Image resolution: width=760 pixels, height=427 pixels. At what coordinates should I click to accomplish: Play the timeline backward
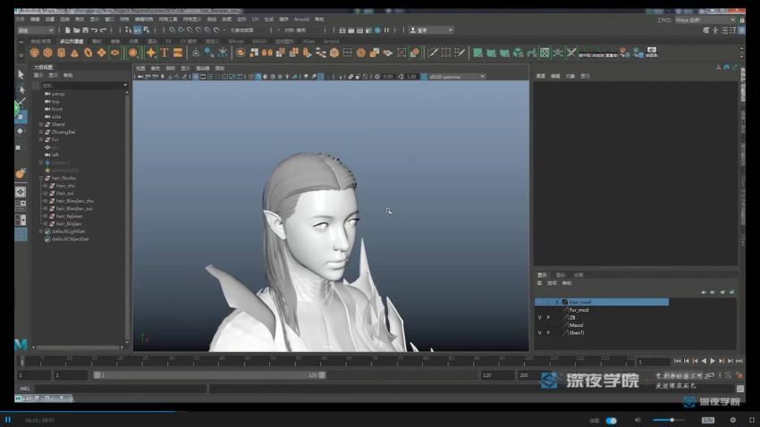pyautogui.click(x=704, y=361)
